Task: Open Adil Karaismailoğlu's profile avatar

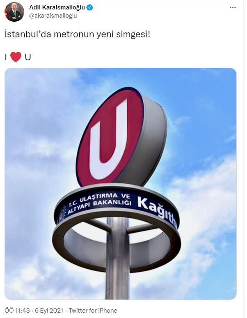Action: [x=14, y=12]
